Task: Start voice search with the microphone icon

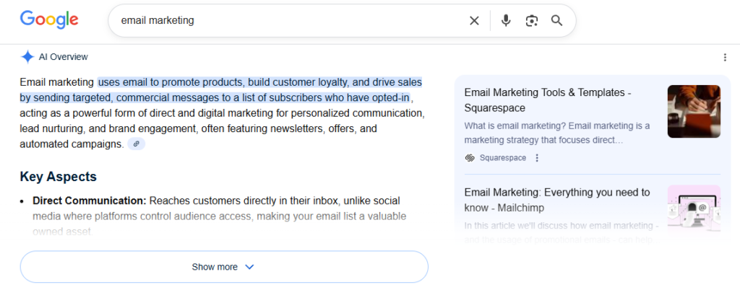Action: (x=506, y=21)
